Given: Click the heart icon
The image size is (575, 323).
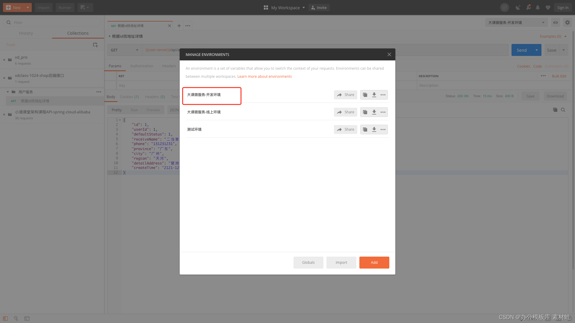Looking at the screenshot, I should (548, 7).
